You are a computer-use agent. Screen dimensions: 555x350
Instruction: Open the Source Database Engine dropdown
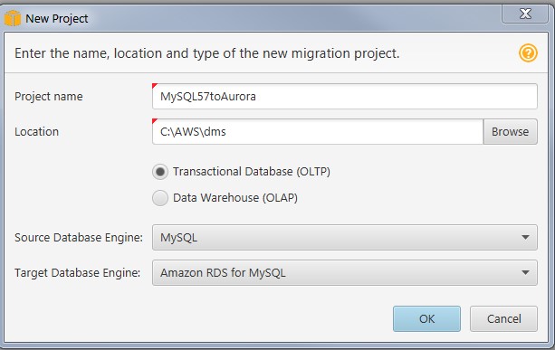point(345,238)
